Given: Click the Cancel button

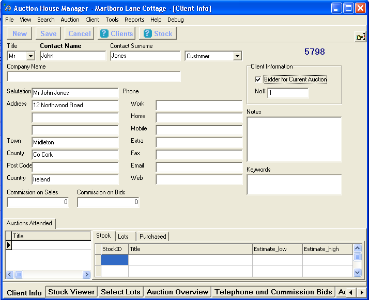Looking at the screenshot, I should click(x=79, y=34).
